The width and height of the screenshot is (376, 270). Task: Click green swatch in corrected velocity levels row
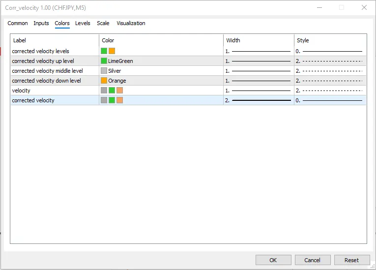click(104, 51)
